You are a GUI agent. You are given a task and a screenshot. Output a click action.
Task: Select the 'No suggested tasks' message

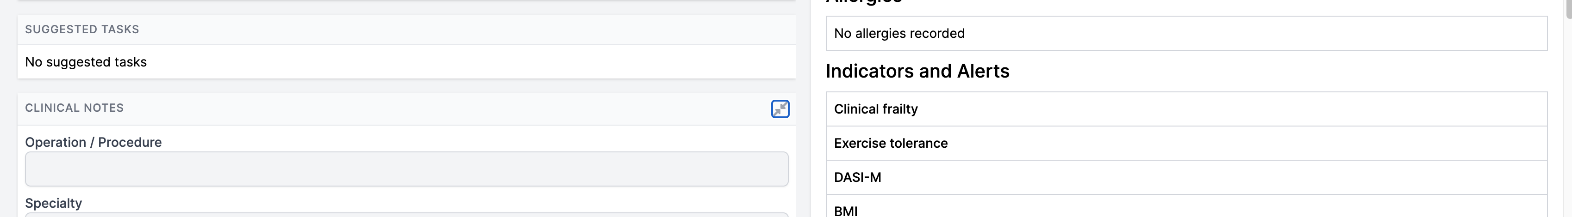[86, 62]
